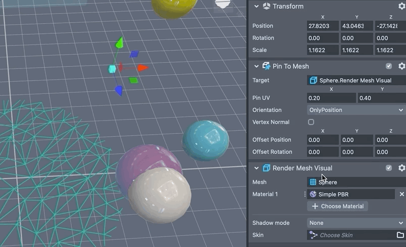
Task: Click the blue plane handle on gizmo
Action: point(134,54)
